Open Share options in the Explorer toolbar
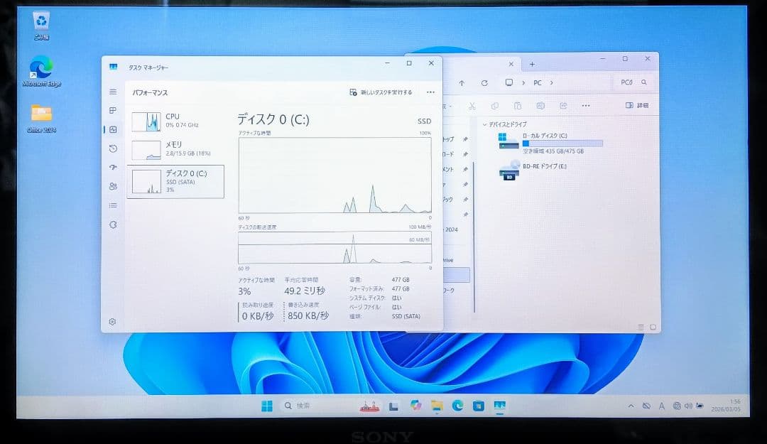Viewport: 767px width, 444px height. 562,105
